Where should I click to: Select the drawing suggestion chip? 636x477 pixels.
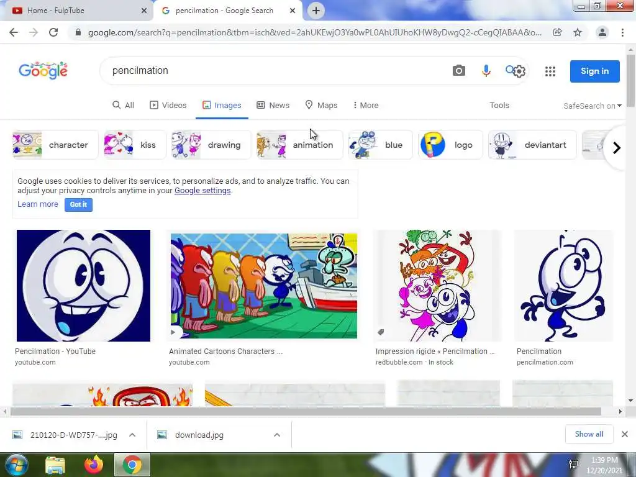click(x=211, y=145)
